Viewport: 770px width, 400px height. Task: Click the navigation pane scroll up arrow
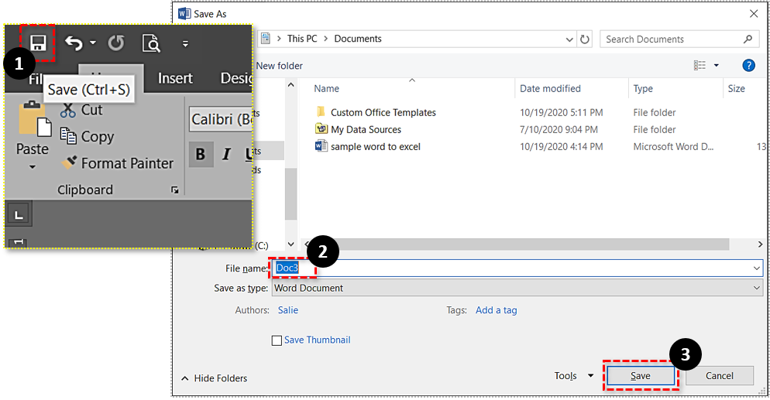coord(290,85)
